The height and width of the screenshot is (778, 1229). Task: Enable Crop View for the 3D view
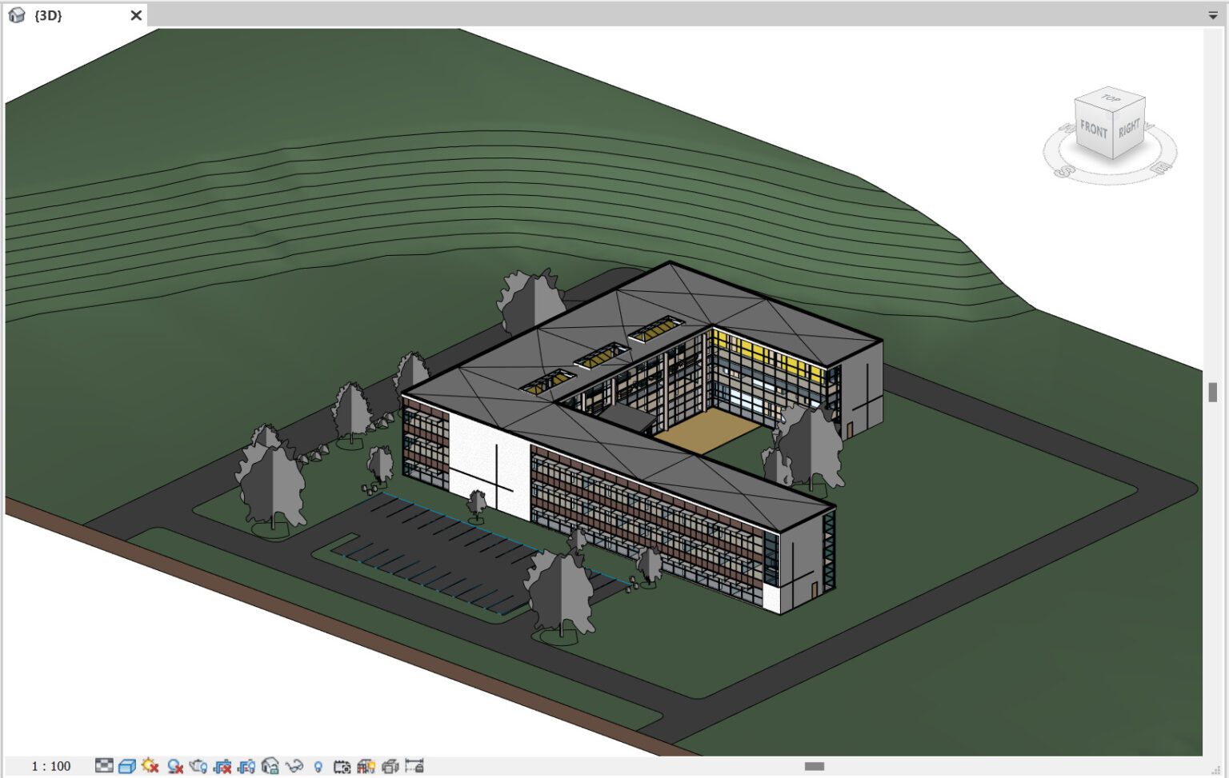(x=221, y=765)
